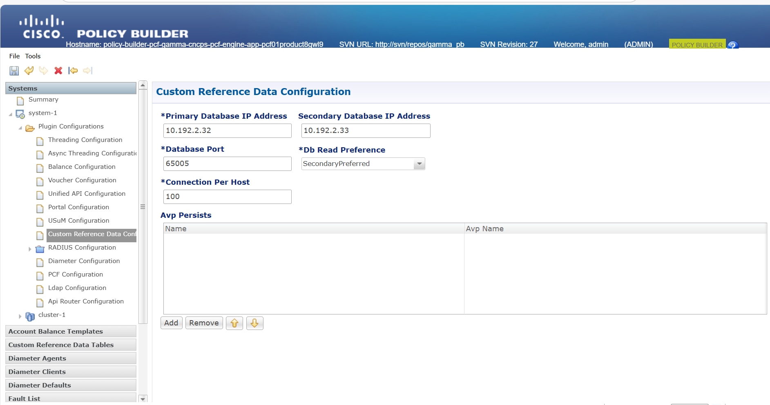
Task: Open the Tools menu
Action: point(33,56)
